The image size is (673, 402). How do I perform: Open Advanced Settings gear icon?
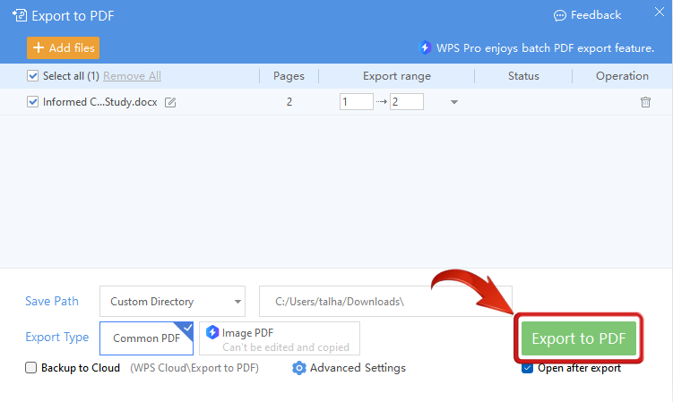299,368
